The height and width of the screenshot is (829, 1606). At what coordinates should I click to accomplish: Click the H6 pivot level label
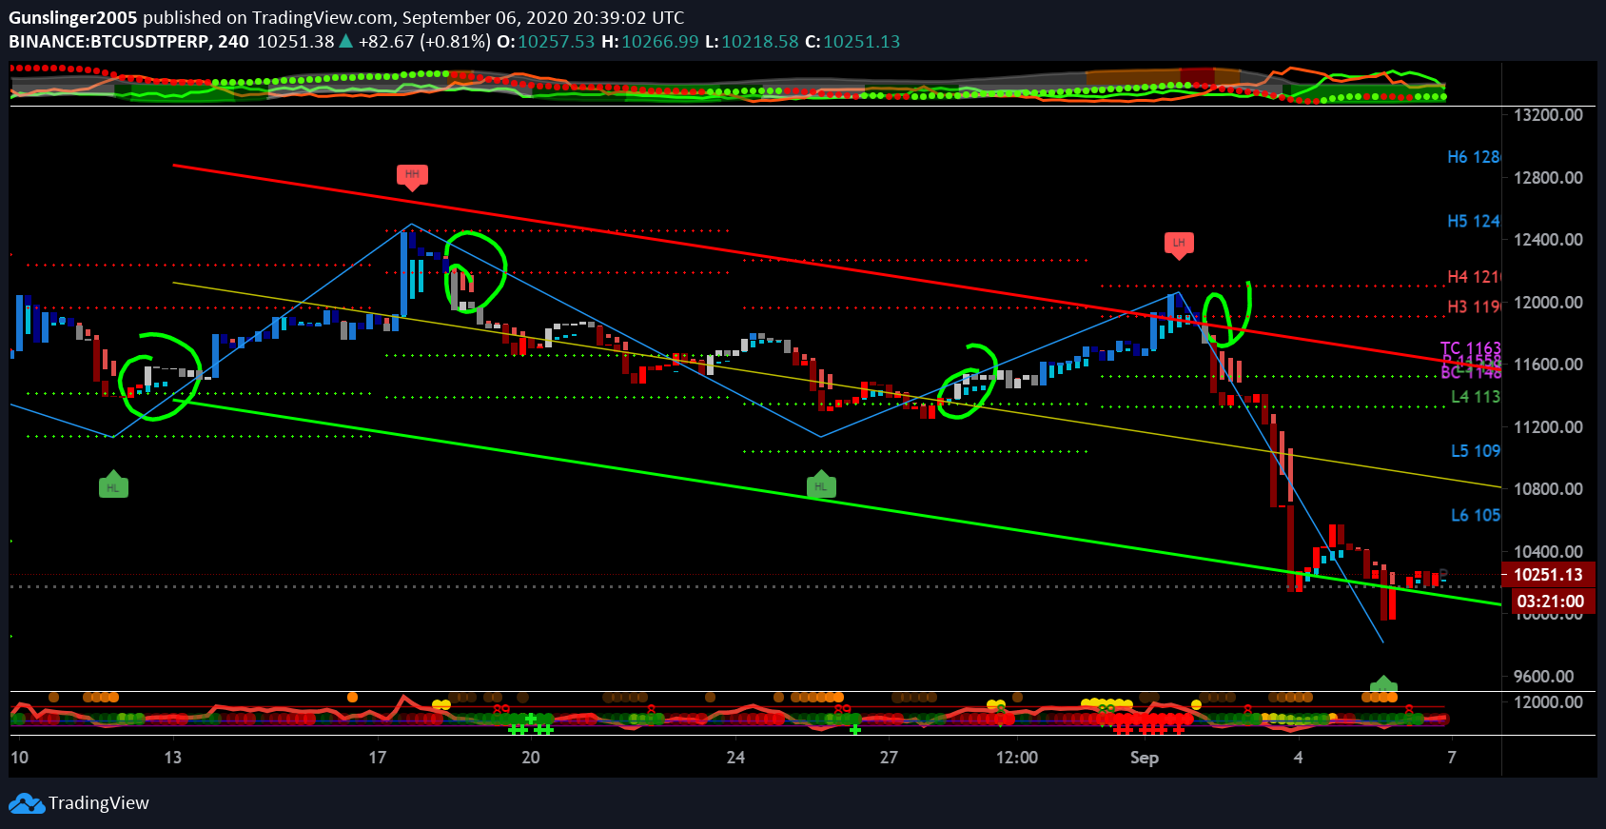click(1474, 157)
